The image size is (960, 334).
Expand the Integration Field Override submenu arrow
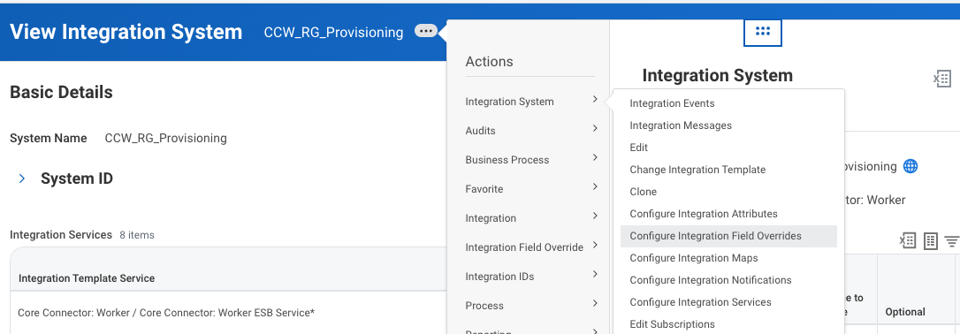595,246
